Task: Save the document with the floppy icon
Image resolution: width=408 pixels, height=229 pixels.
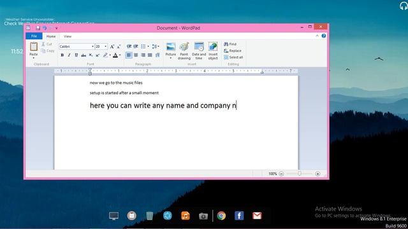Action: (x=38, y=28)
